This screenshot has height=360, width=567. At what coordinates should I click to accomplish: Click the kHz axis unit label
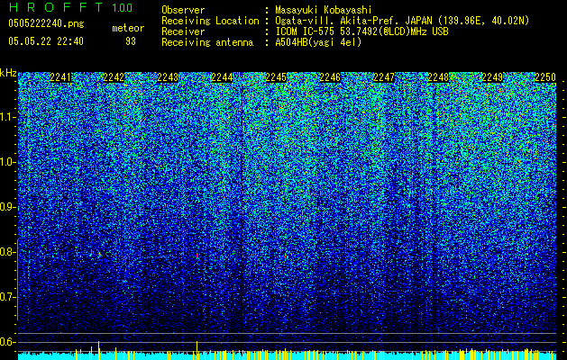pyautogui.click(x=8, y=73)
